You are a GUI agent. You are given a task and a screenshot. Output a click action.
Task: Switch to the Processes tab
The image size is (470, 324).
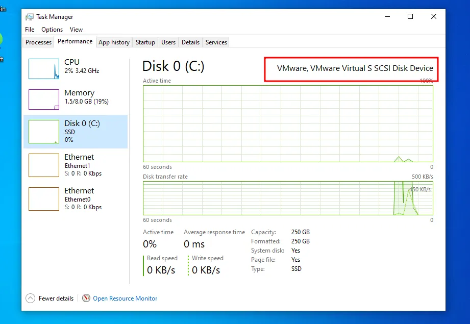click(x=39, y=42)
